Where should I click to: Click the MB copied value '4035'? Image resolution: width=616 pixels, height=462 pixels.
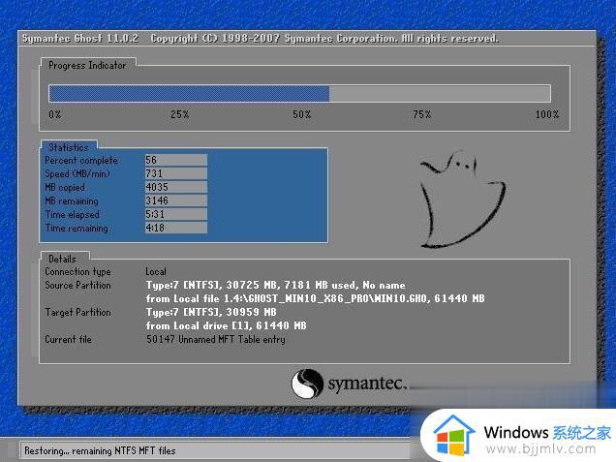(176, 187)
